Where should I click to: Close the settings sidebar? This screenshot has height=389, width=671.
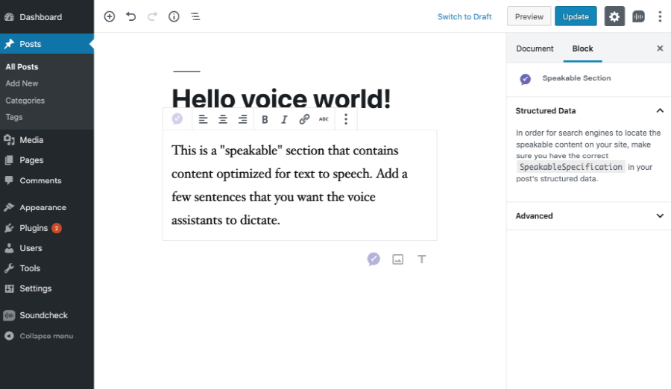point(659,48)
